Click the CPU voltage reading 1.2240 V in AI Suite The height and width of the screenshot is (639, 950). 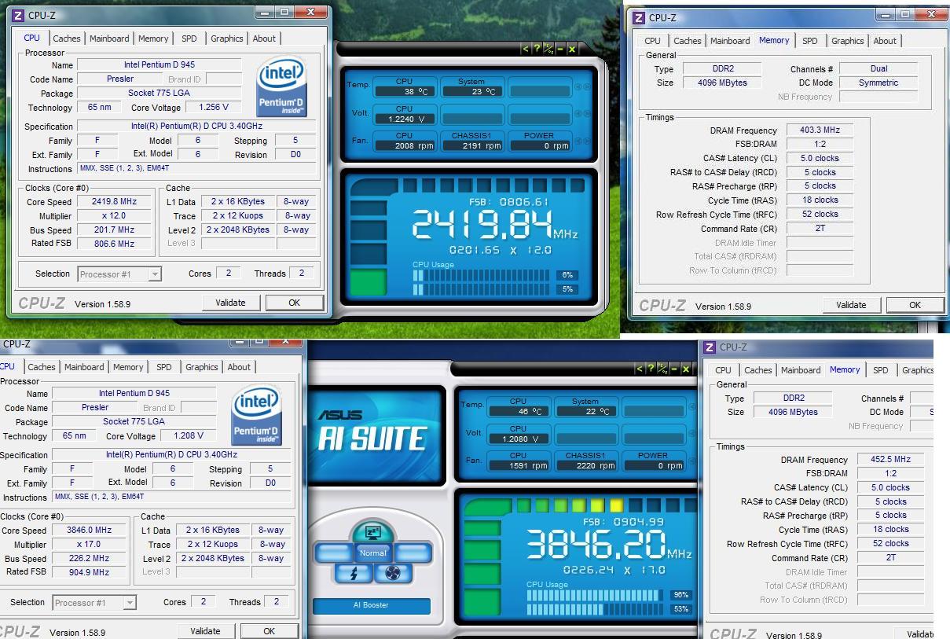[404, 119]
